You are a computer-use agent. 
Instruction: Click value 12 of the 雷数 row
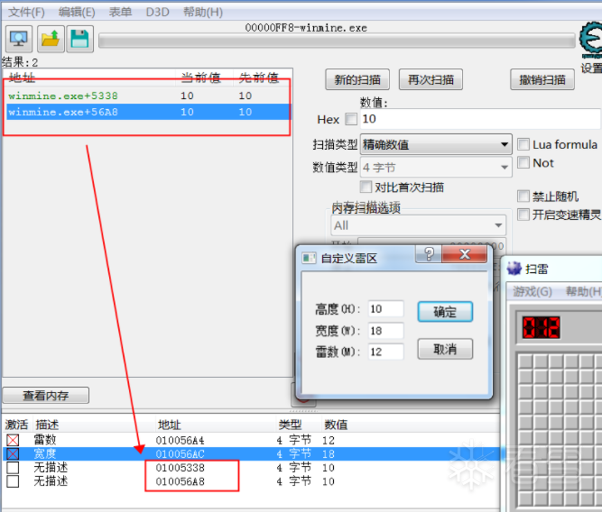329,440
